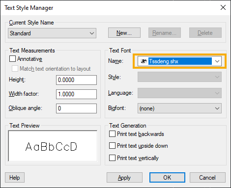Open Help for text styles
This screenshot has width=231, height=188.
(15, 178)
